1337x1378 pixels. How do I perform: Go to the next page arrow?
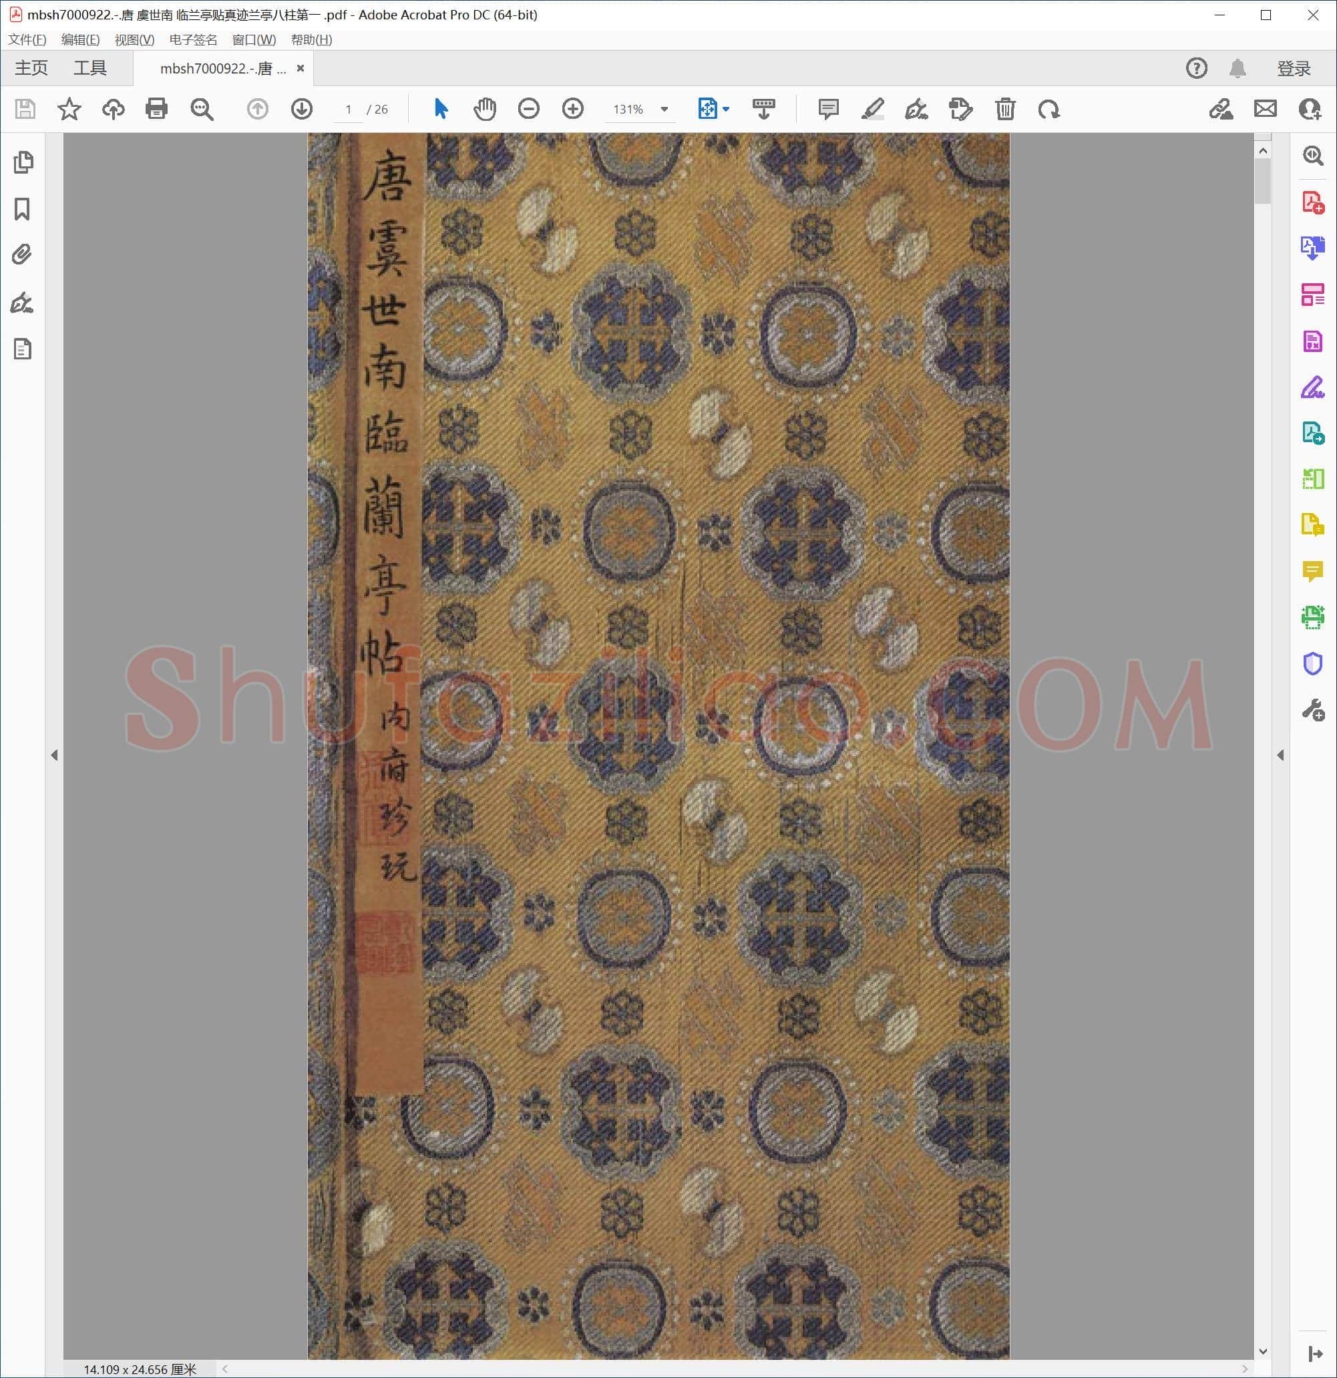click(x=302, y=109)
